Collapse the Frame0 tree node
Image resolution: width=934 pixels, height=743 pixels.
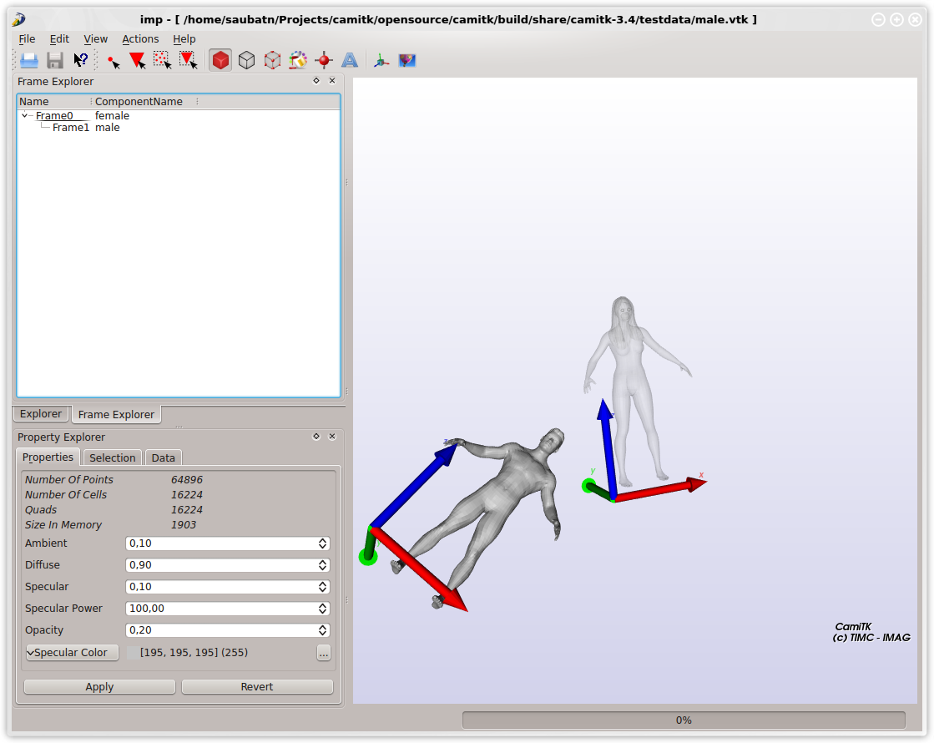click(25, 116)
